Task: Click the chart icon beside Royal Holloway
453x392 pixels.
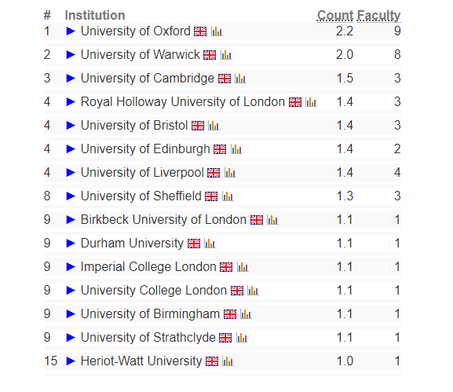Action: (311, 102)
